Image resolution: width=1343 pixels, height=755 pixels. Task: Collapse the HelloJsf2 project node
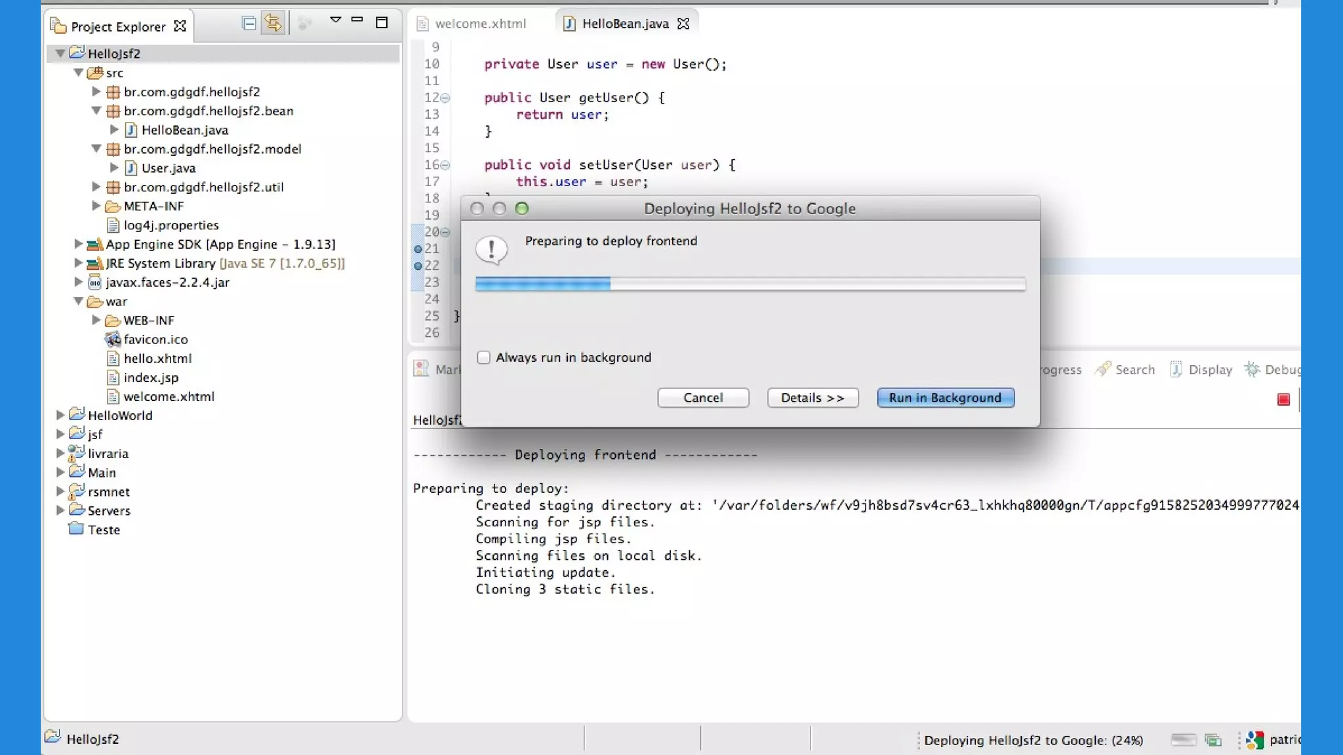pos(60,53)
